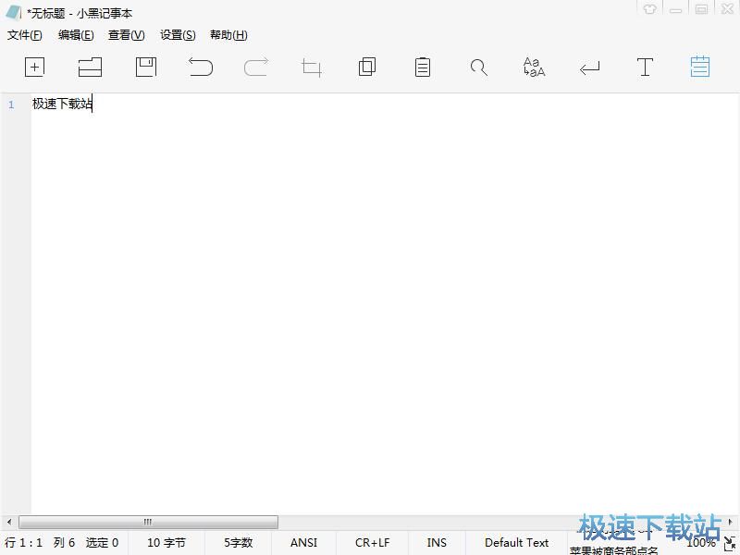Save document with floppy disk icon
Viewport: 740px width, 555px height.
coord(146,67)
